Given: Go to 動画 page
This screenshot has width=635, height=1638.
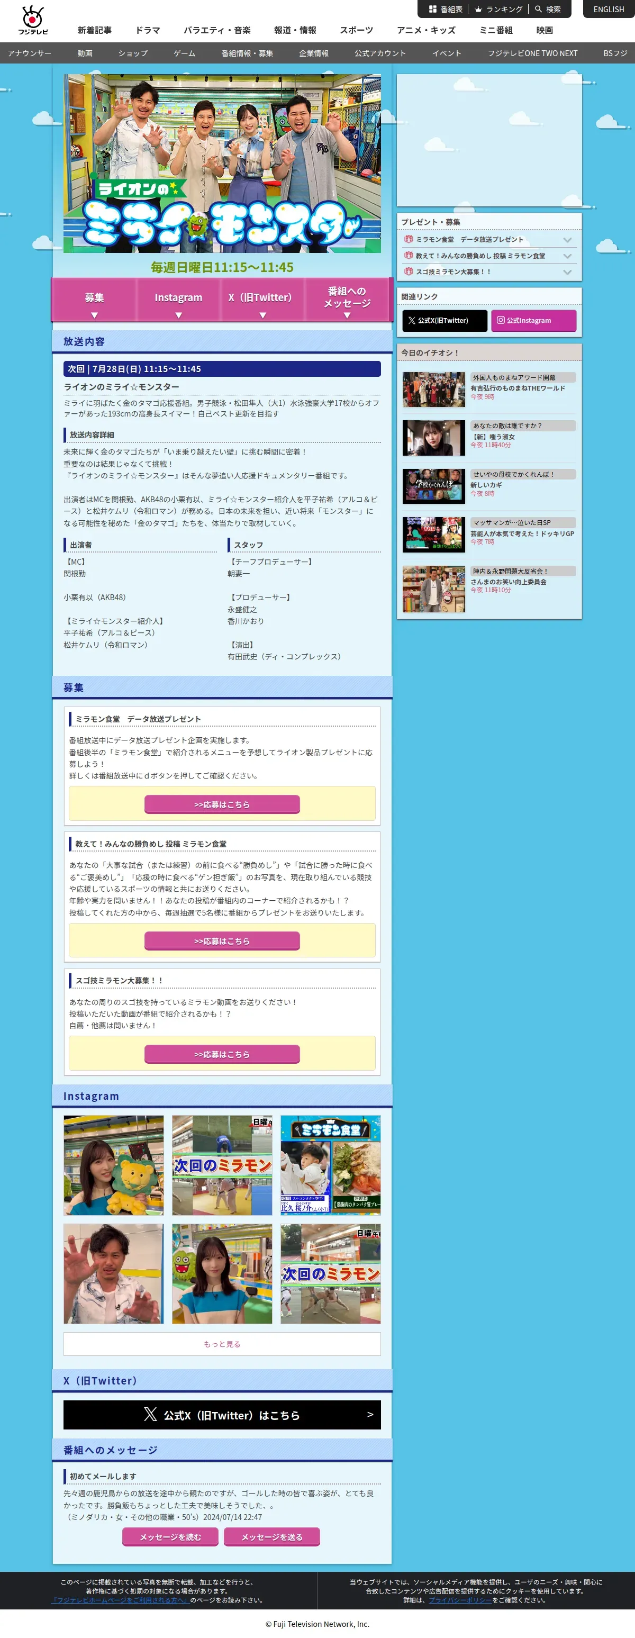Looking at the screenshot, I should pyautogui.click(x=85, y=53).
